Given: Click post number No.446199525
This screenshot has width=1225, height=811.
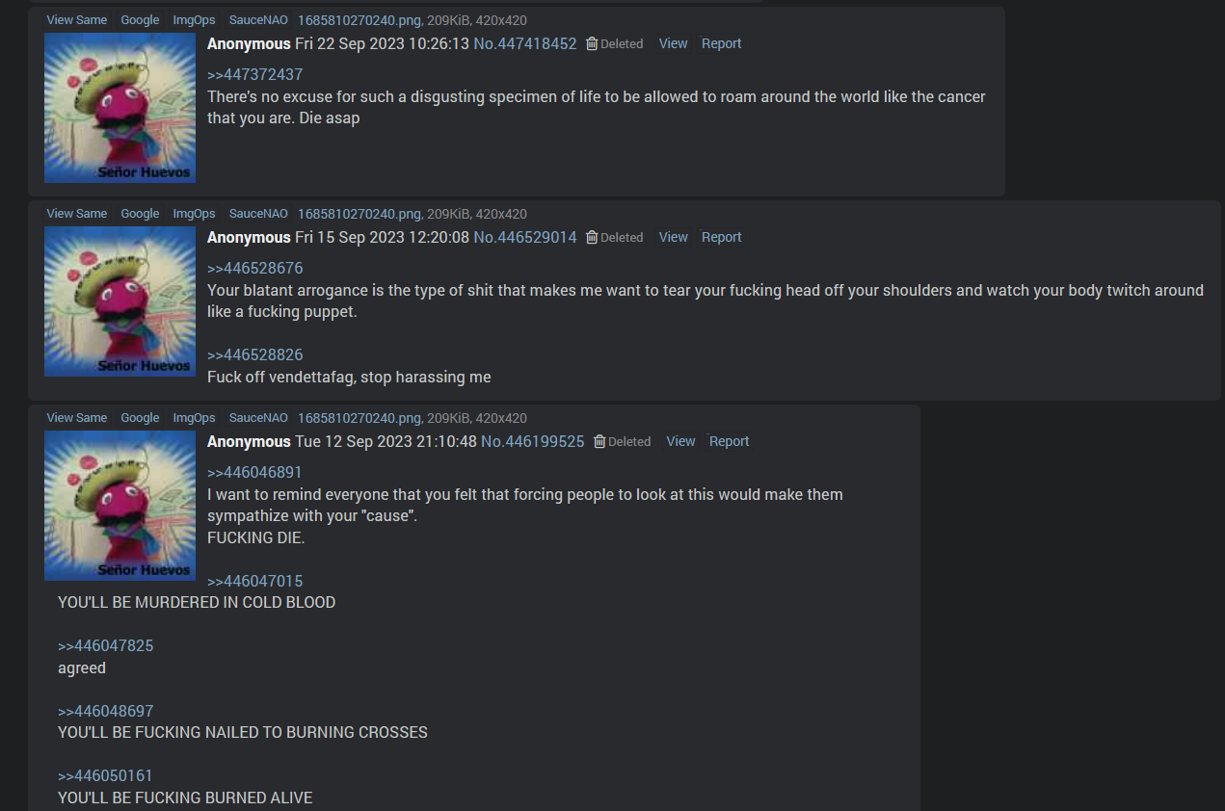Looking at the screenshot, I should pyautogui.click(x=533, y=441).
